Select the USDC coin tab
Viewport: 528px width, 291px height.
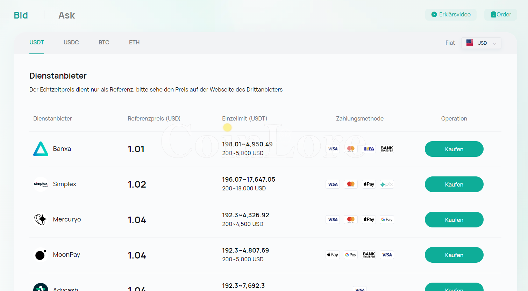pyautogui.click(x=71, y=42)
